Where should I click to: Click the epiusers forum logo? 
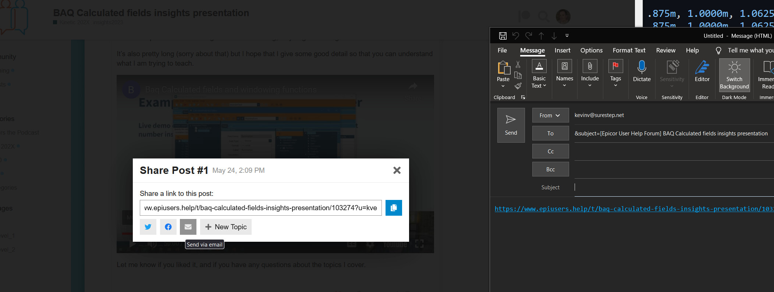point(14,17)
